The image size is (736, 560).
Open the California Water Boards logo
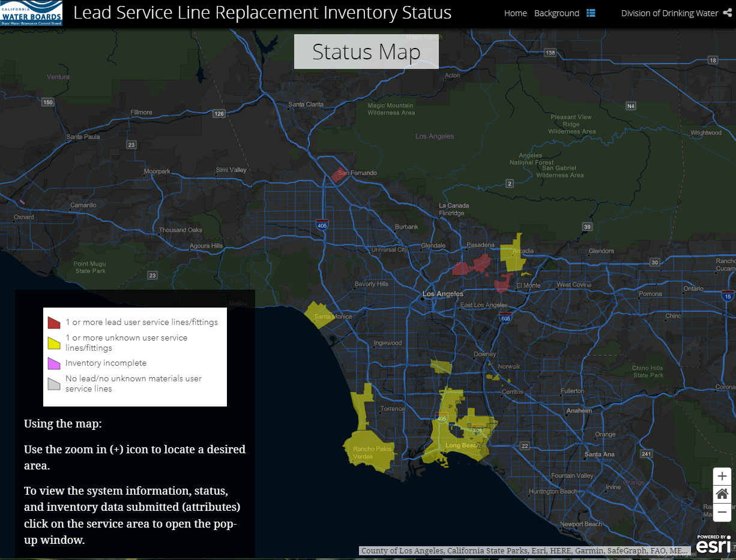tap(32, 13)
